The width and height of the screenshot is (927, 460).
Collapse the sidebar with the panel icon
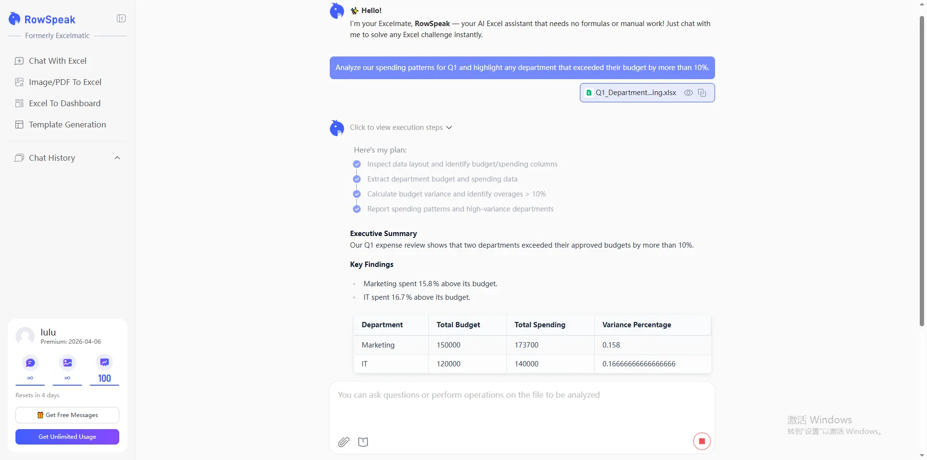coord(121,18)
